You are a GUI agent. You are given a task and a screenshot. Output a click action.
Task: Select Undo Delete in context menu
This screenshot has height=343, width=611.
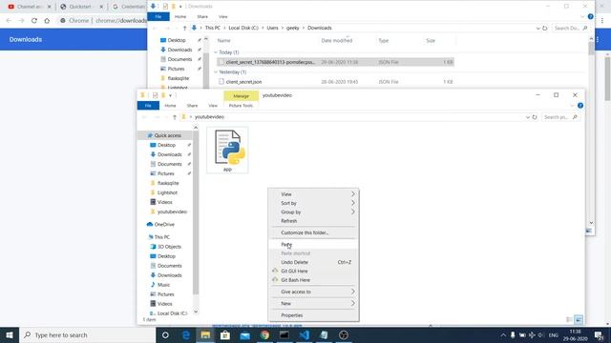pyautogui.click(x=313, y=262)
